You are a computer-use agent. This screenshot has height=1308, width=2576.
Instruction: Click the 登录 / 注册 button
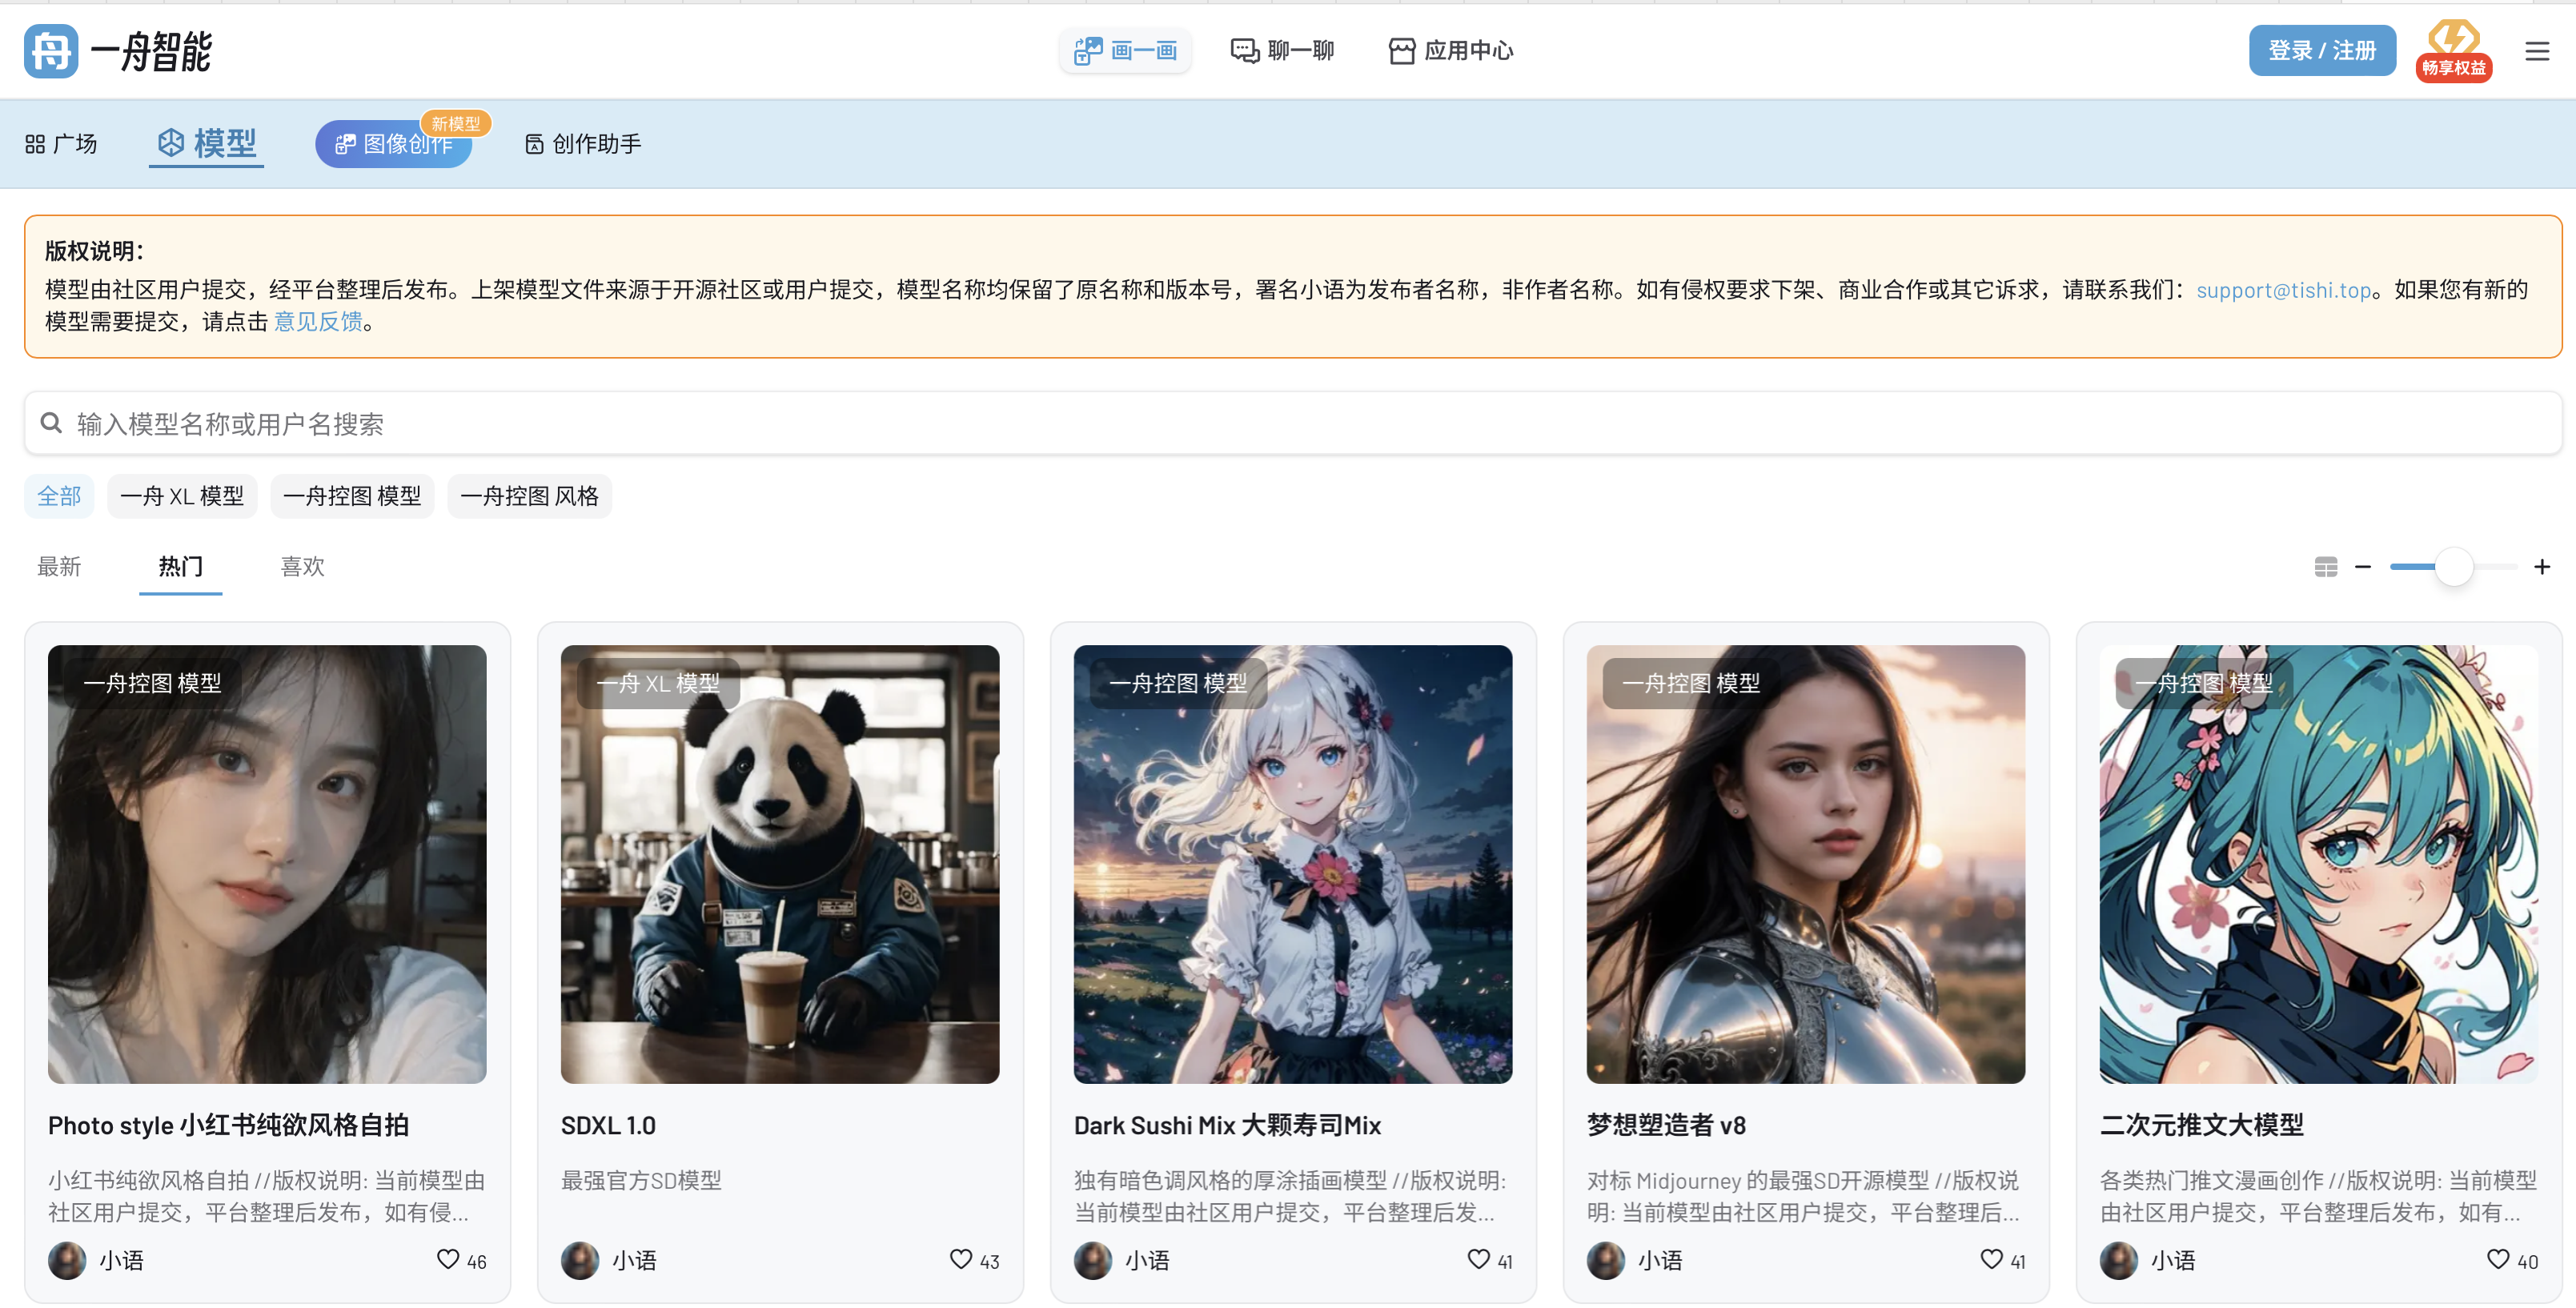(x=2321, y=51)
